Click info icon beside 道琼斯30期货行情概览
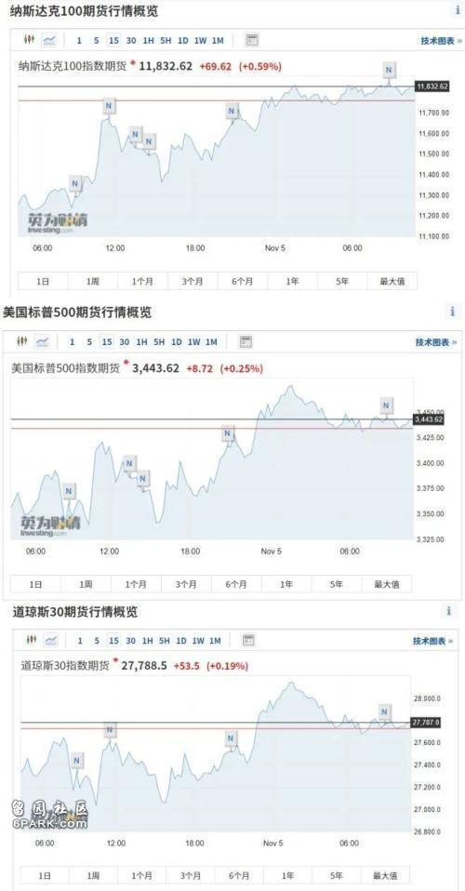 (449, 611)
